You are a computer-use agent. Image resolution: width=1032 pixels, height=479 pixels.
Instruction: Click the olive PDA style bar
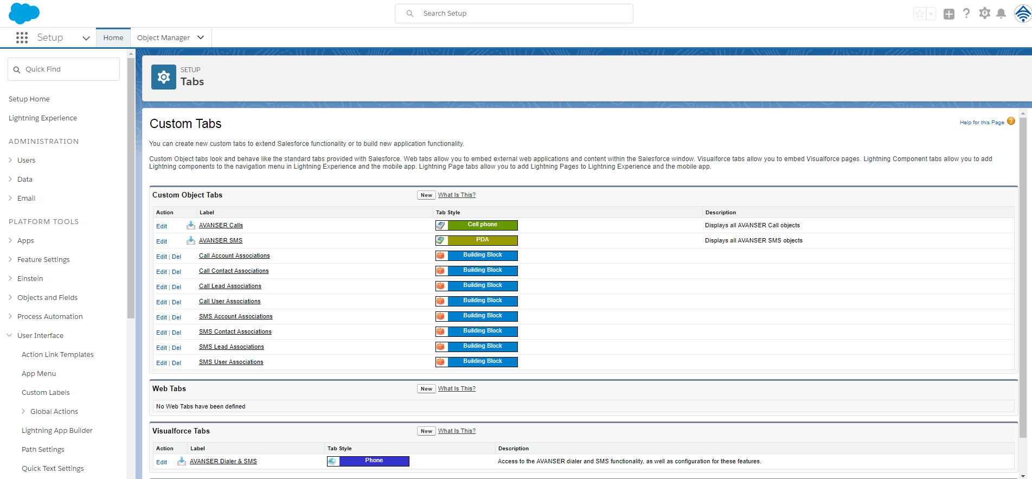coord(483,240)
